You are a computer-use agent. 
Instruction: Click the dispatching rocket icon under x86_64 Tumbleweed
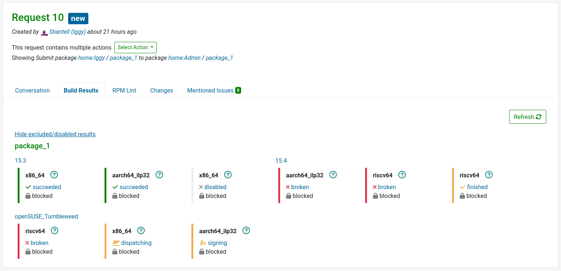[116, 243]
